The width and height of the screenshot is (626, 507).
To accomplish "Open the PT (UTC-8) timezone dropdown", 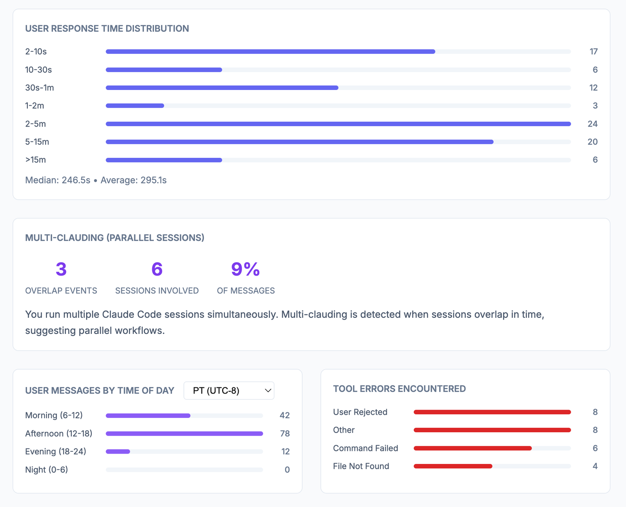I will click(x=229, y=390).
